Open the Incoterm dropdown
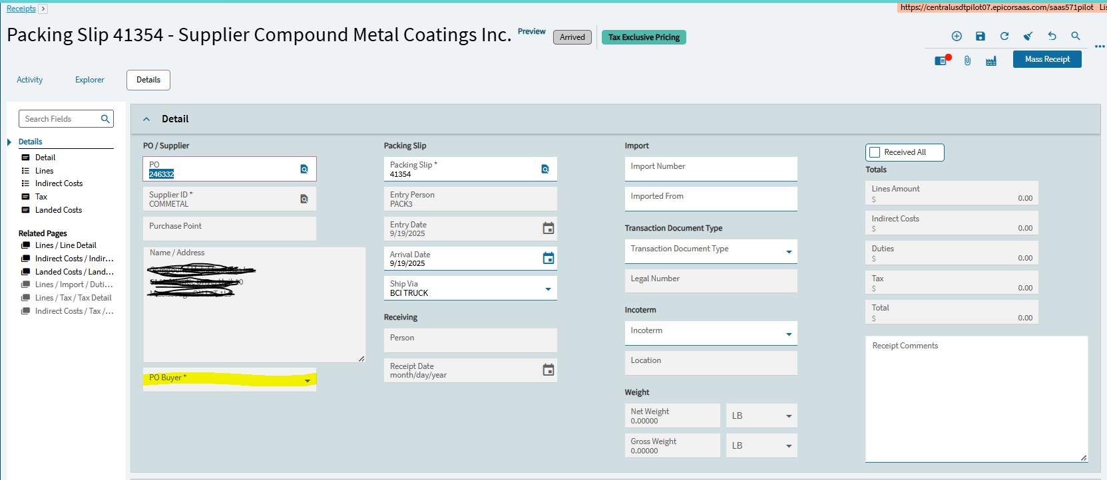 789,334
